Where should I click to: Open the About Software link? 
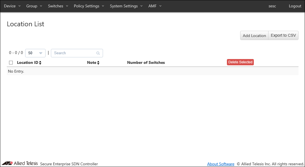click(221, 164)
